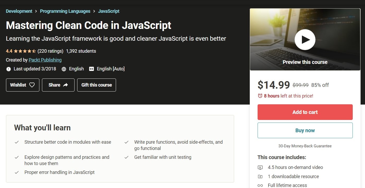The image size is (365, 188).
Task: Click the globe icon next to English
Action: coord(64,69)
